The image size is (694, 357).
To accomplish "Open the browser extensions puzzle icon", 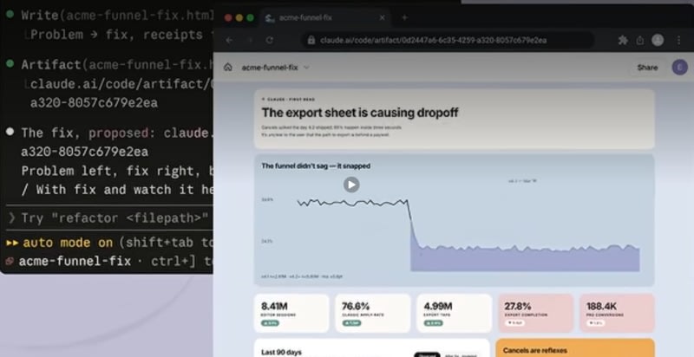I will (623, 40).
